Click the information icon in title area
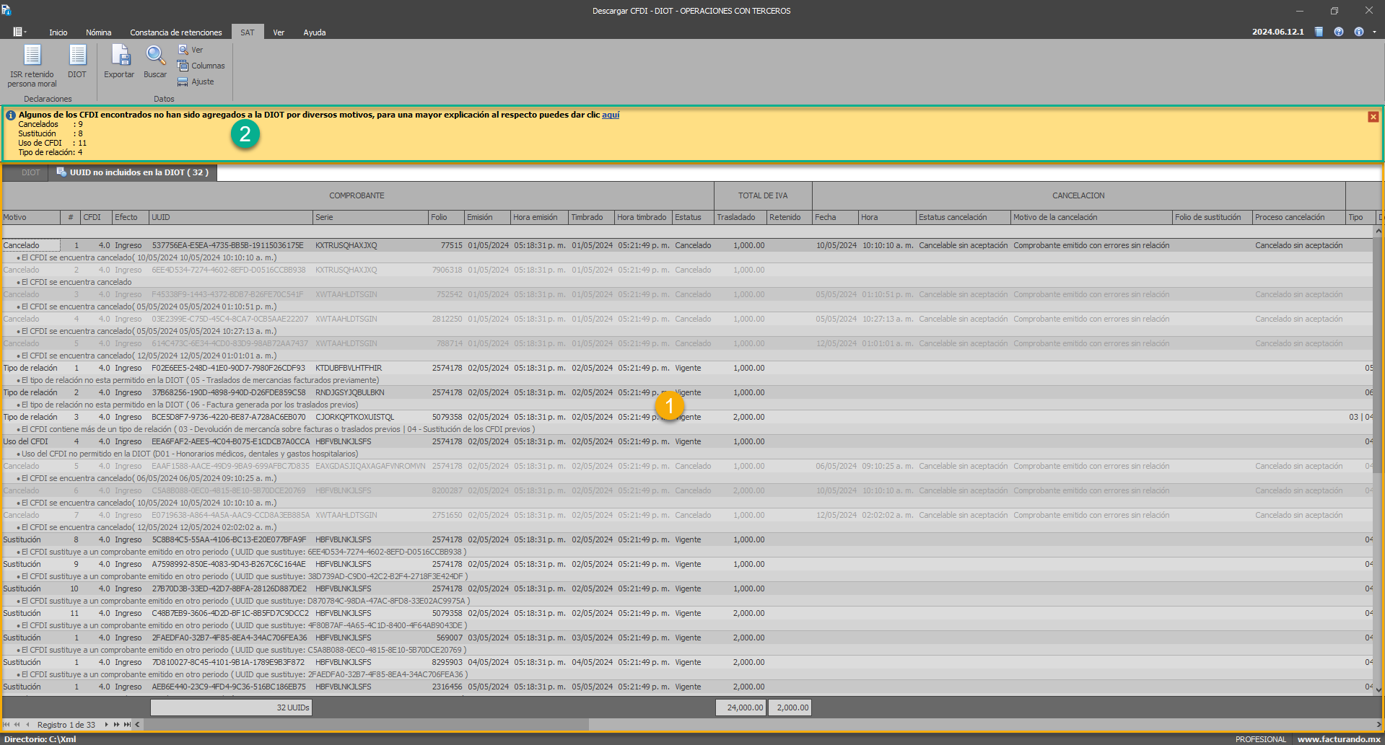This screenshot has width=1385, height=745. [1359, 32]
